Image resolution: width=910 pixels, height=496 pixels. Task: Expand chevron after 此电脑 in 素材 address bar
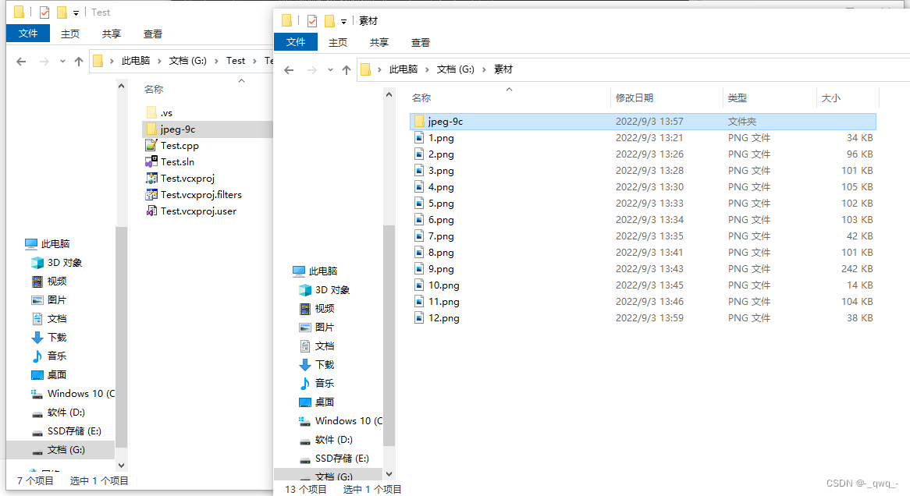427,69
